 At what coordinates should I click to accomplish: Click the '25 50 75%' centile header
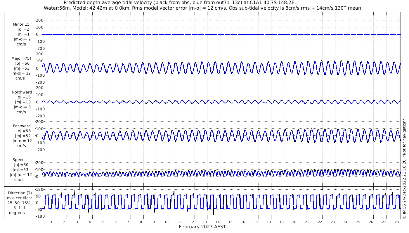(x=19, y=203)
